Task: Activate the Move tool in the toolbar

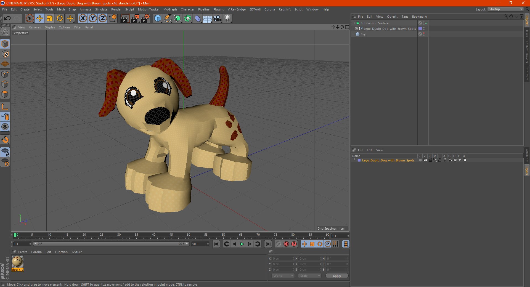Action: click(40, 18)
